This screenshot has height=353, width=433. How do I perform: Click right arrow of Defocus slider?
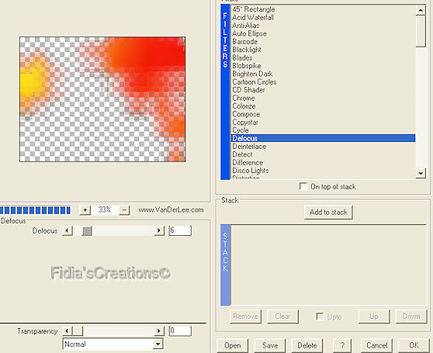coord(159,230)
